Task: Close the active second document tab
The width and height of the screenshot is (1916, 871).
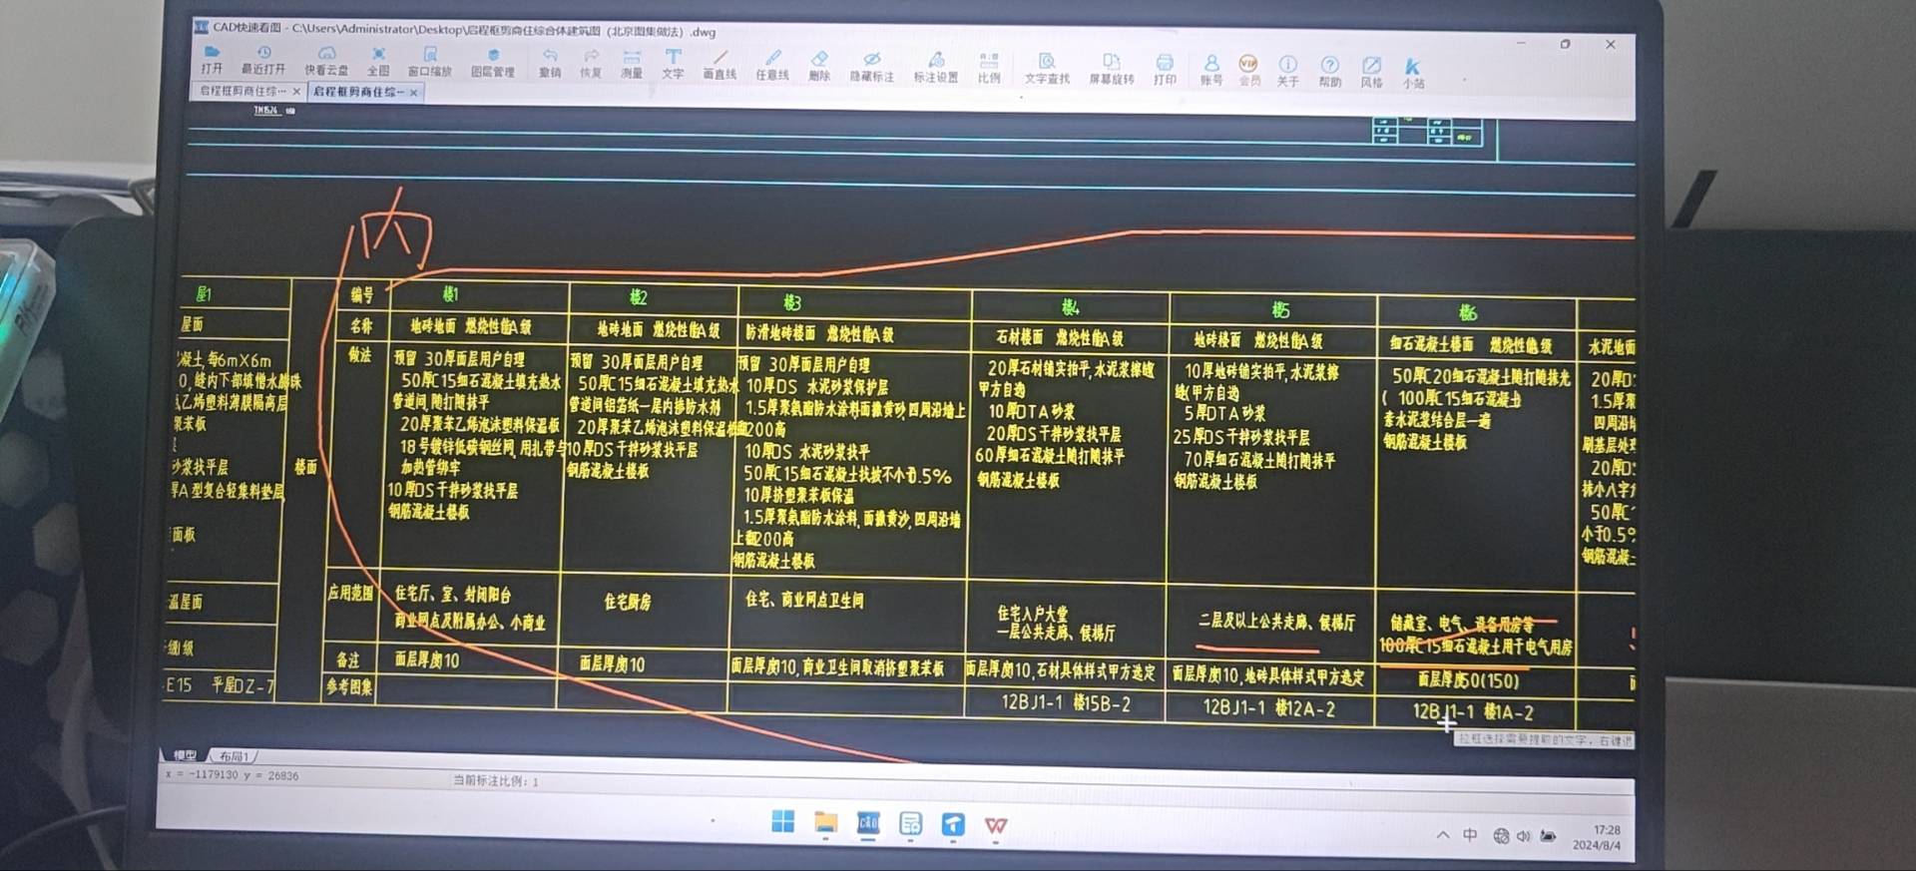Action: (x=414, y=93)
